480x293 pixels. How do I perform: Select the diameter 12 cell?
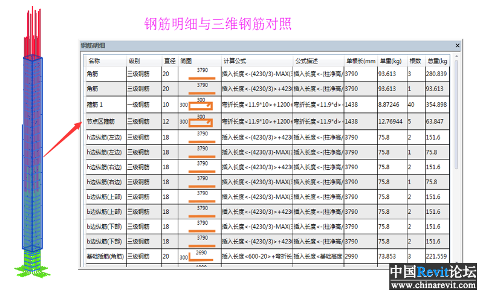tap(170, 121)
